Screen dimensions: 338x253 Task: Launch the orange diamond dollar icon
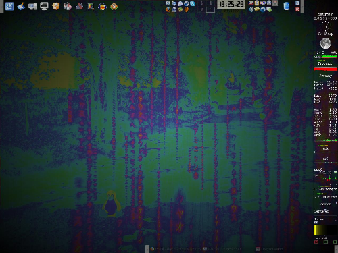click(x=114, y=6)
